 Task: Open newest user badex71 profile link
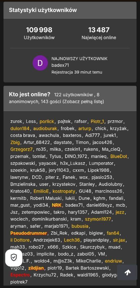(60, 65)
